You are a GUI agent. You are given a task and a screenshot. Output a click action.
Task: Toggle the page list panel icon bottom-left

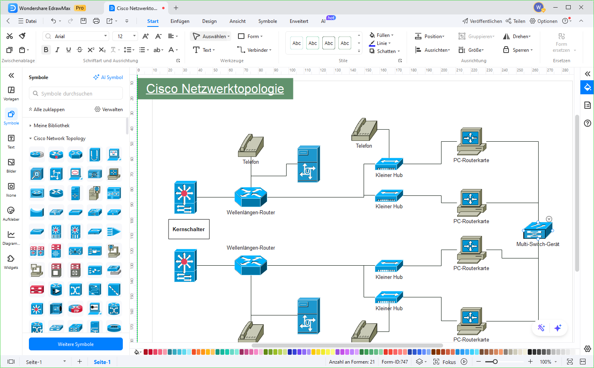(x=11, y=362)
